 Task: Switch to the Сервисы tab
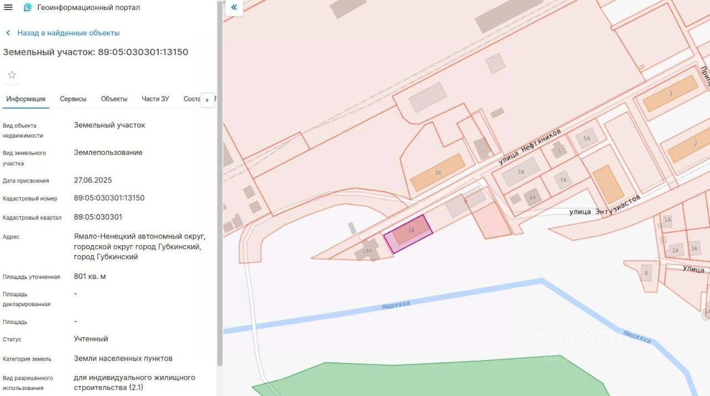click(x=73, y=99)
